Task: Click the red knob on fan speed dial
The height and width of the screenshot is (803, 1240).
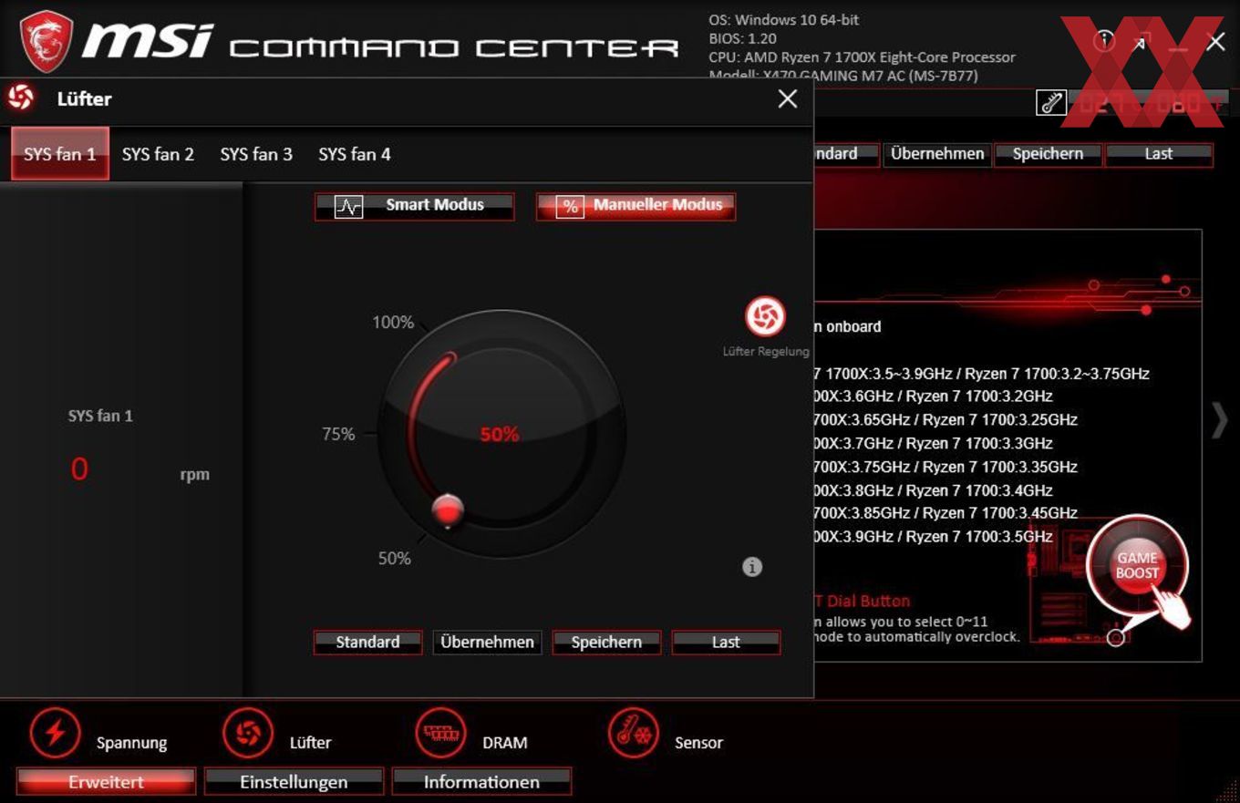Action: (x=448, y=510)
